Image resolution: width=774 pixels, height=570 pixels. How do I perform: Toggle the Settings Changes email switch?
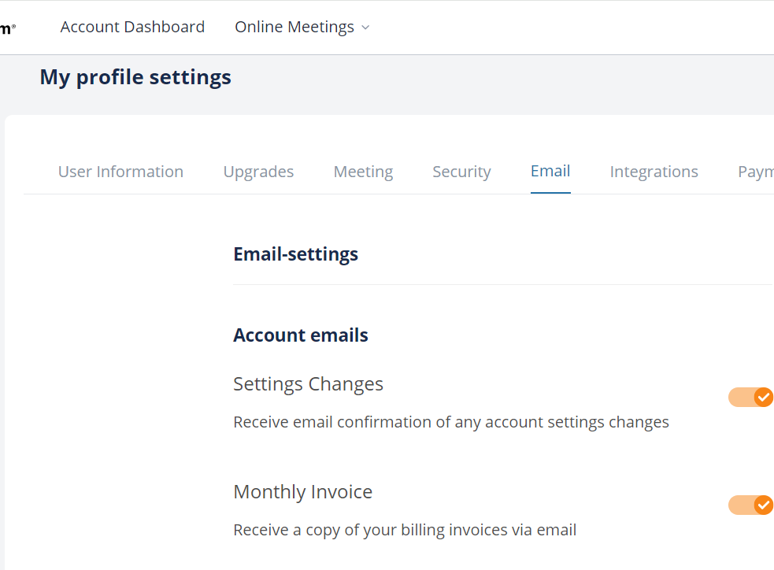click(x=751, y=398)
